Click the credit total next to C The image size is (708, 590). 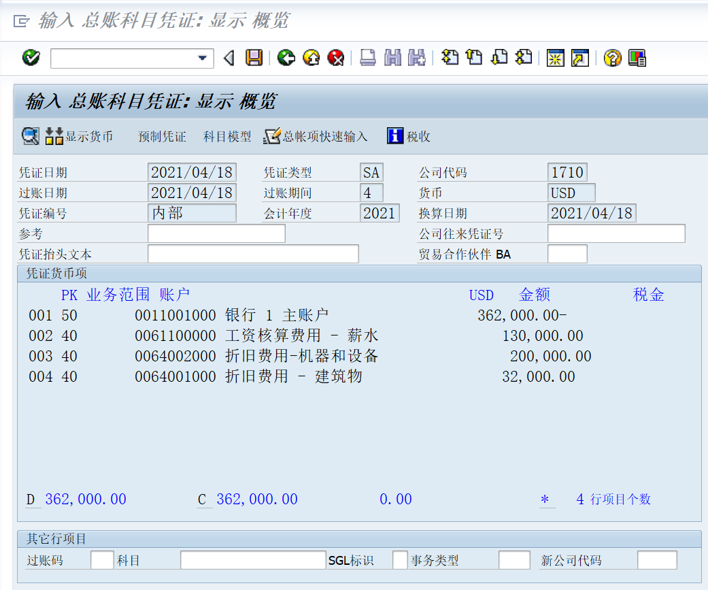pos(257,499)
